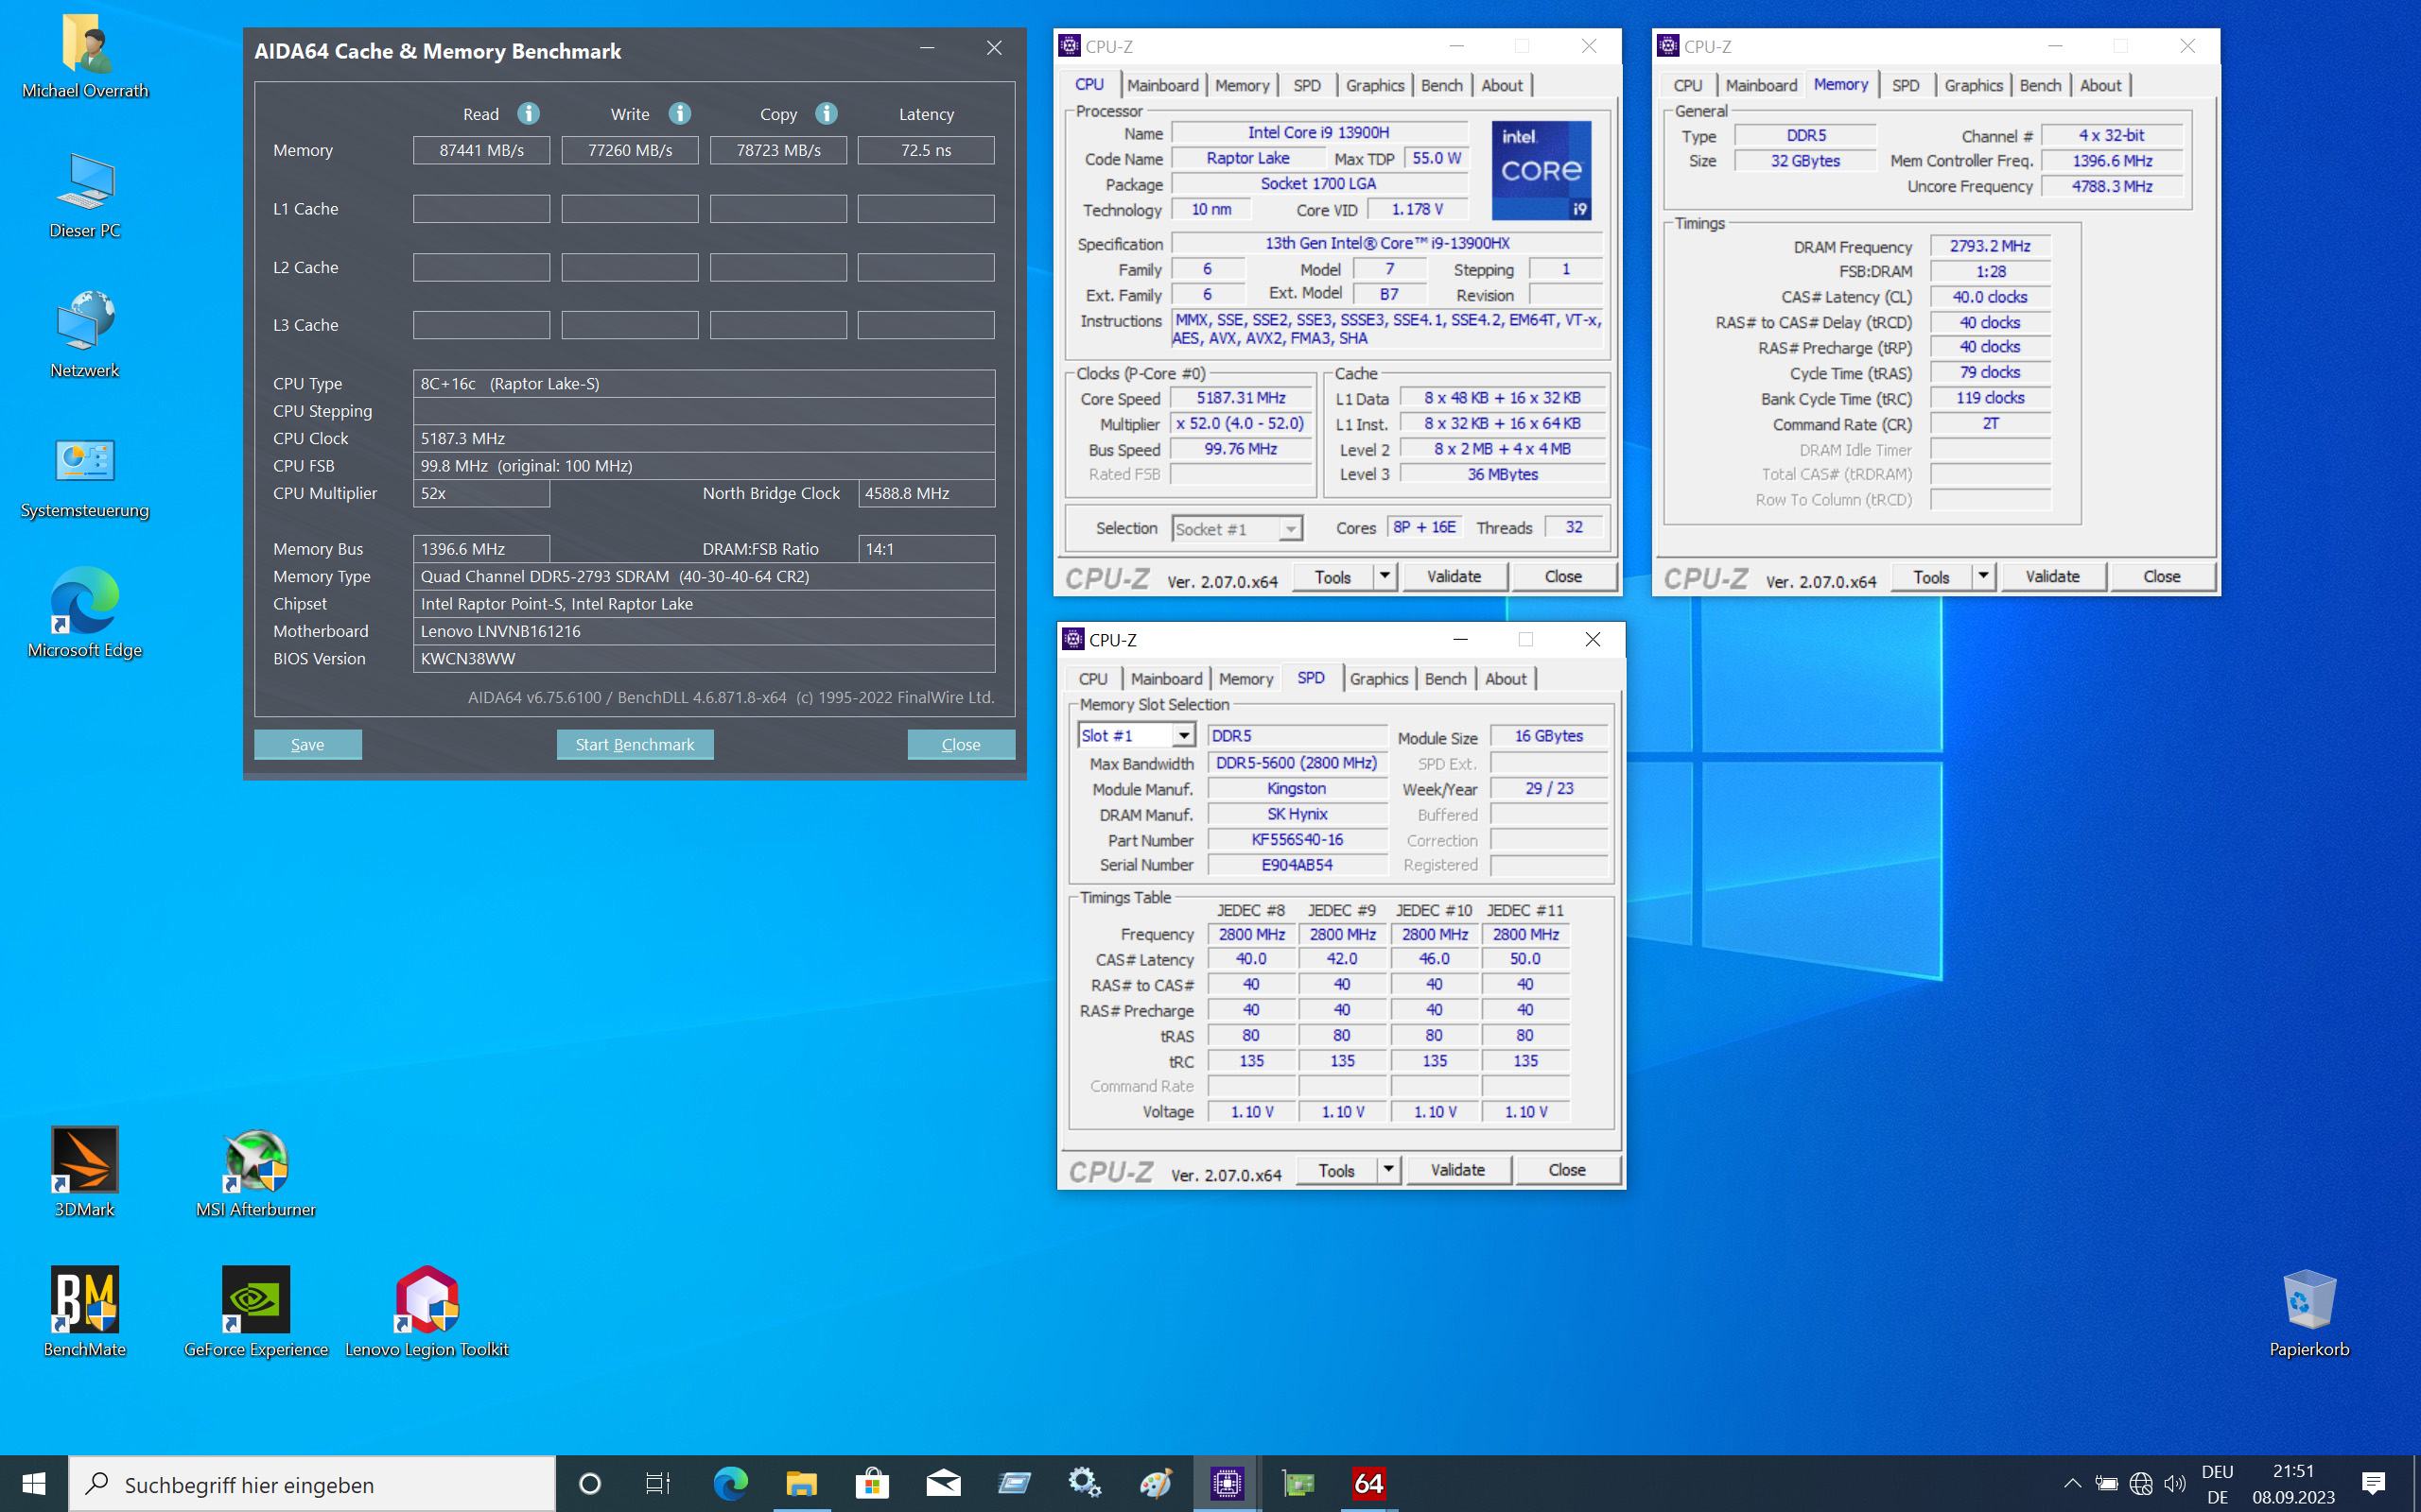Screen dimensions: 2421x1512
Task: Click the battery tray icon
Action: point(2107,1484)
